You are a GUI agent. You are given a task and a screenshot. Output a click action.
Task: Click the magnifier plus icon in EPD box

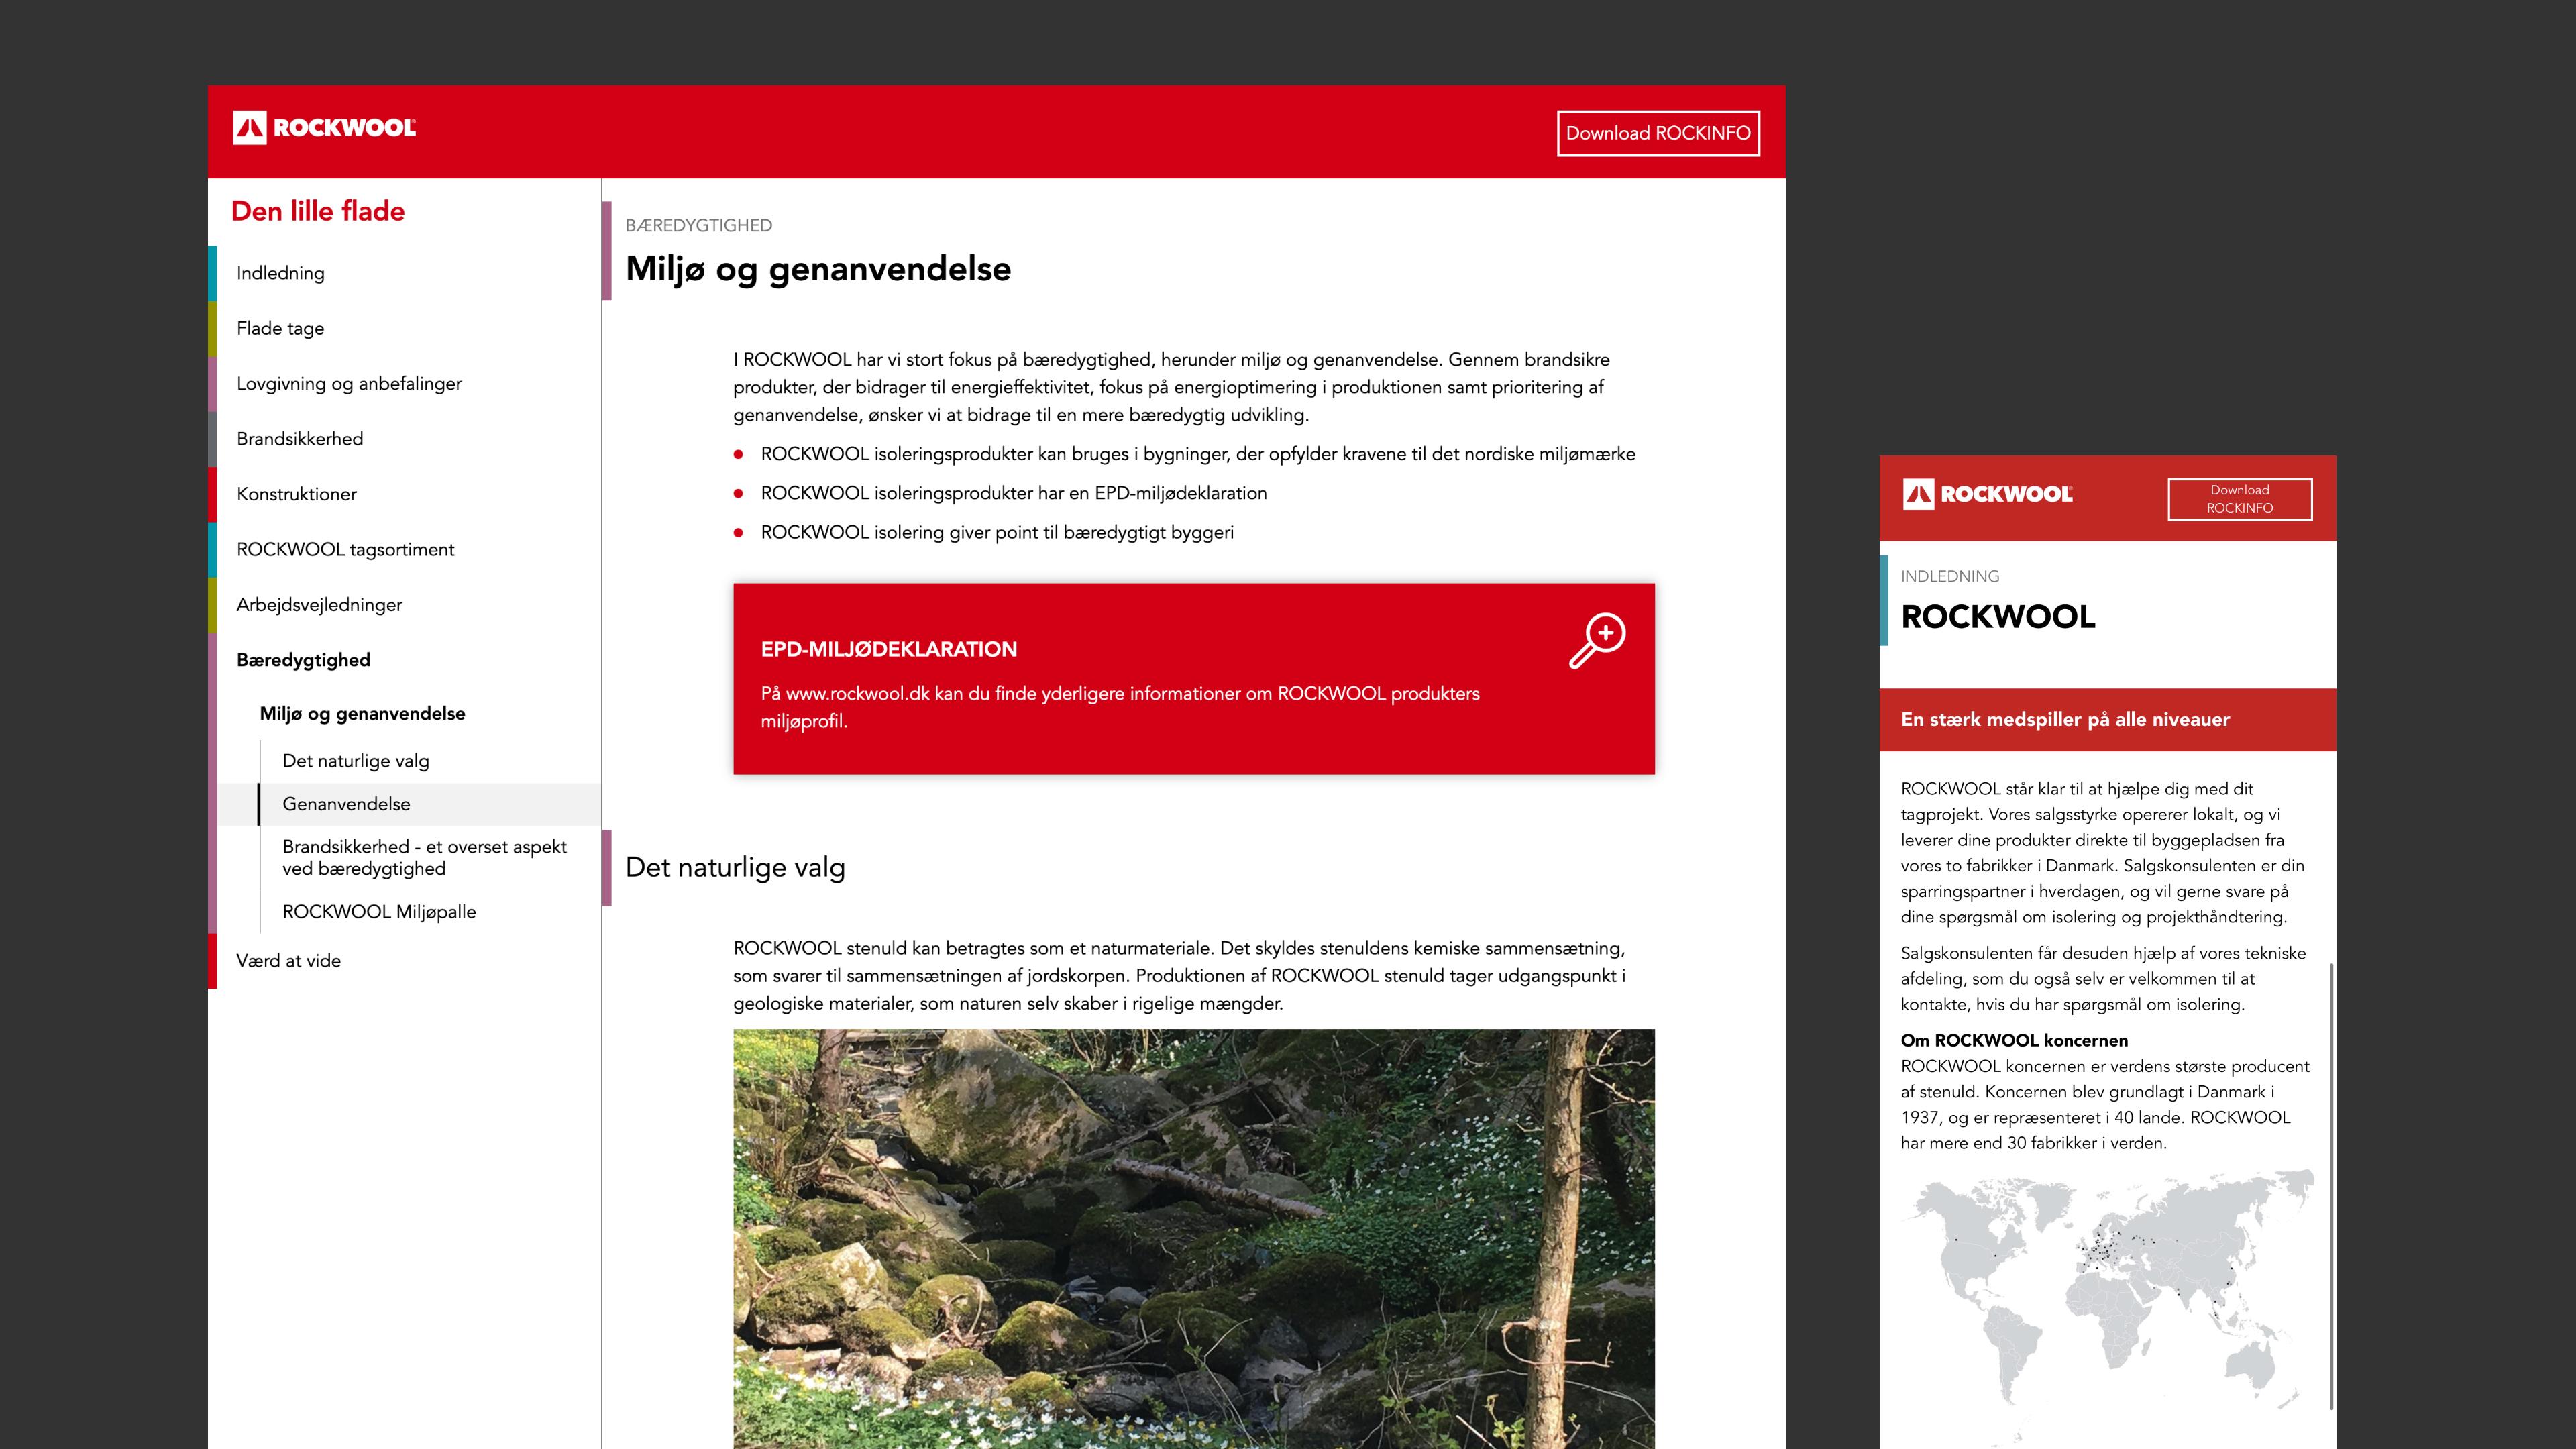1597,640
